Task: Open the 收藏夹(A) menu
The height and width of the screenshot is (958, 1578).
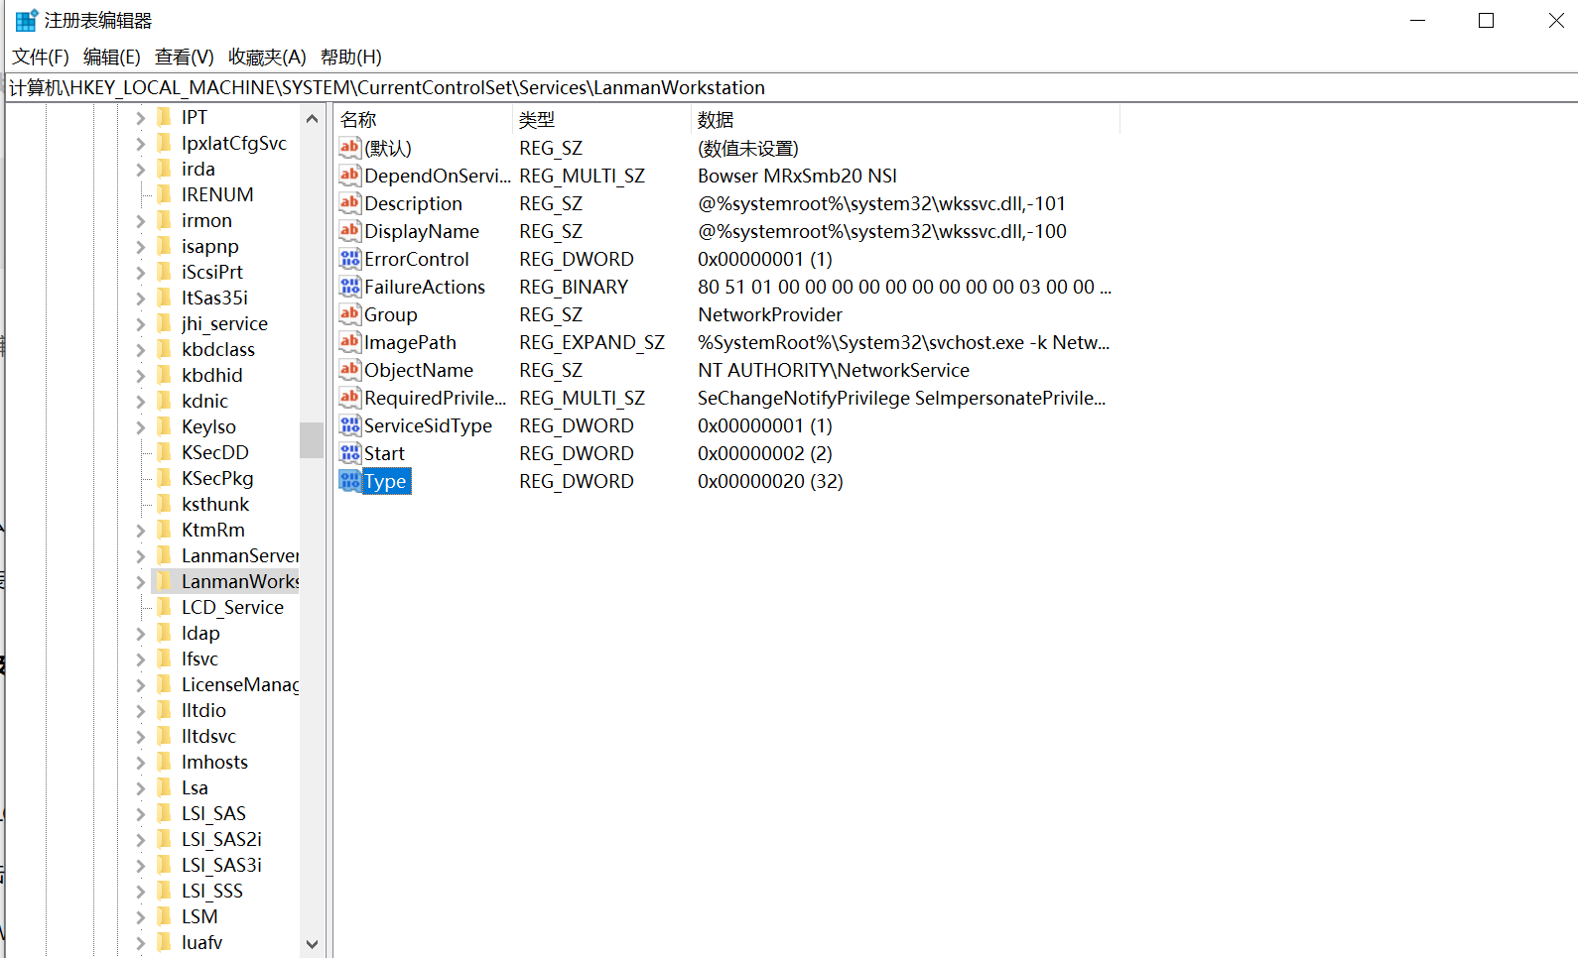Action: tap(267, 58)
